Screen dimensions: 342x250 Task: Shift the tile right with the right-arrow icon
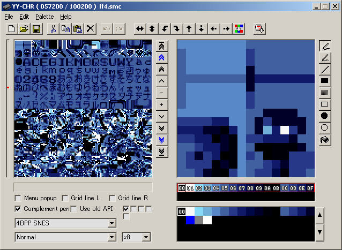click(x=226, y=29)
